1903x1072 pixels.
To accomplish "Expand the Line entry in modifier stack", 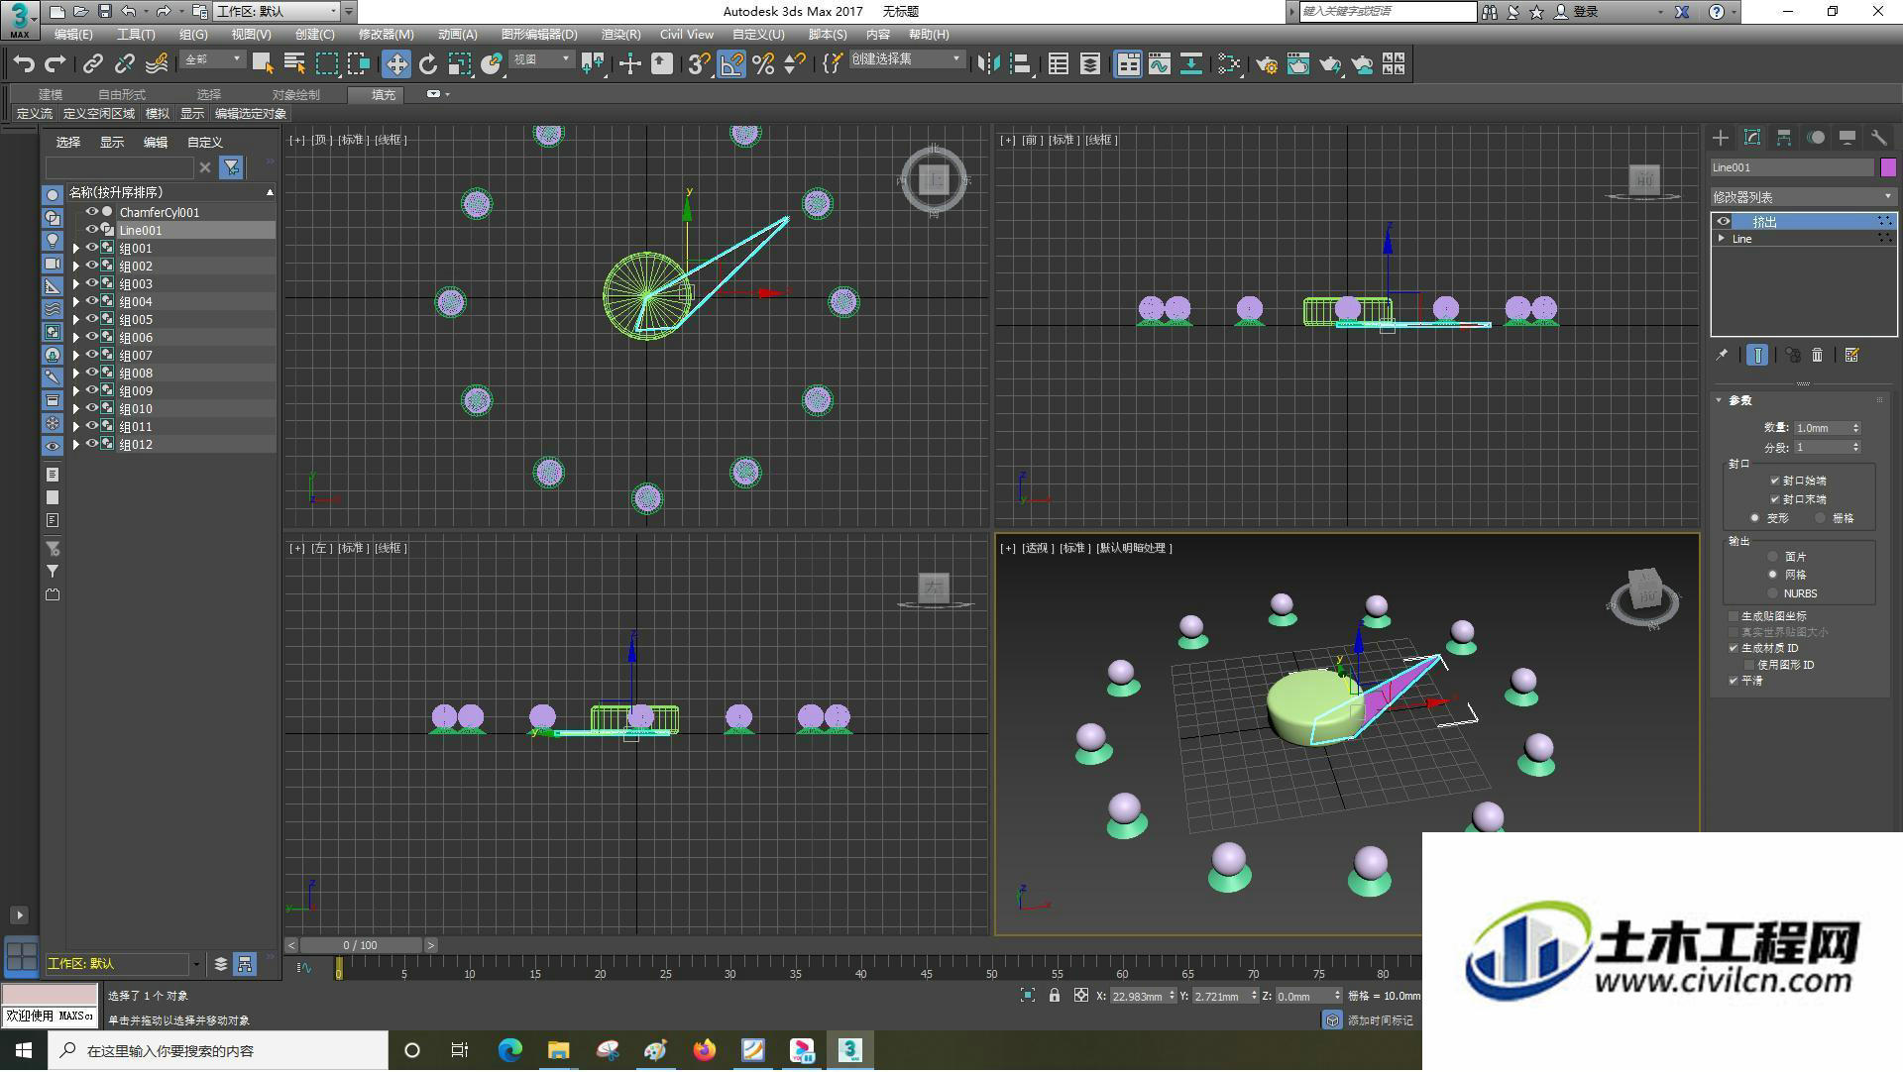I will point(1722,239).
